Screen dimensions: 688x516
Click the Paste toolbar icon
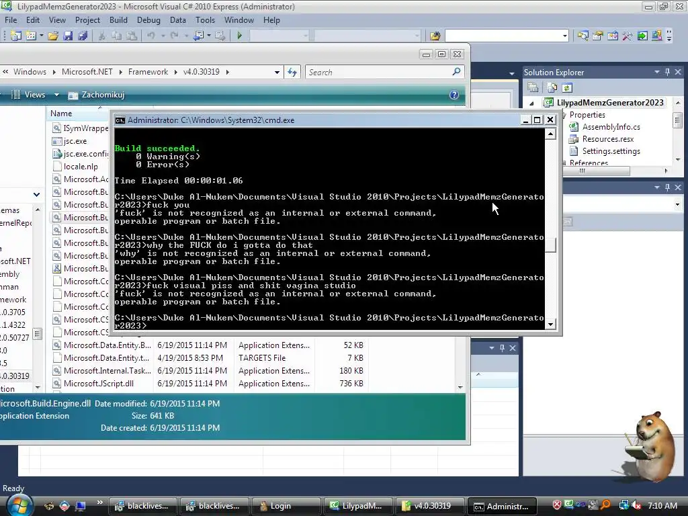tap(131, 36)
